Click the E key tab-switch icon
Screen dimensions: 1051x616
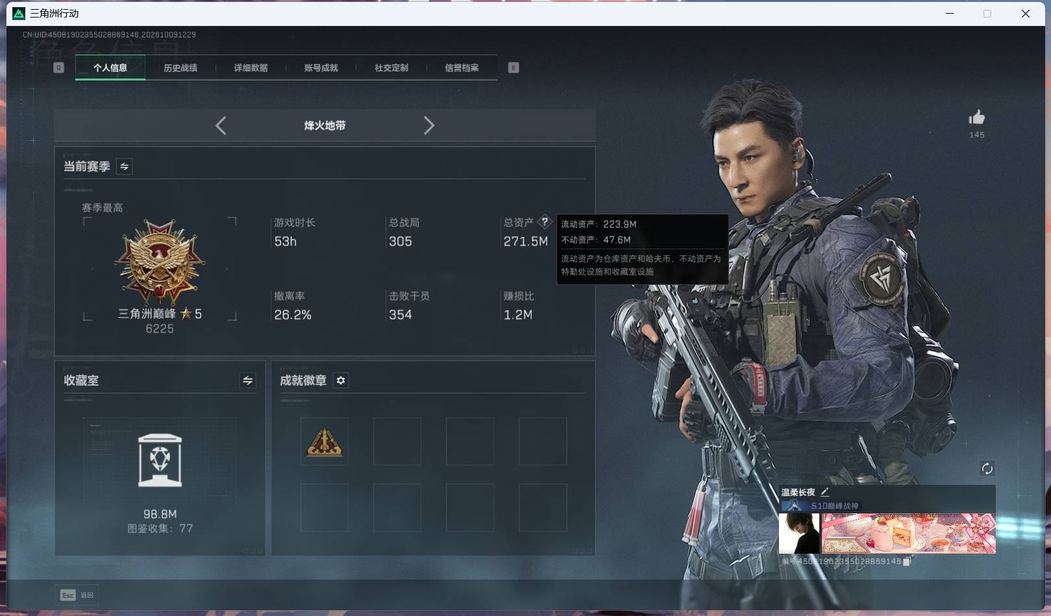click(x=513, y=68)
